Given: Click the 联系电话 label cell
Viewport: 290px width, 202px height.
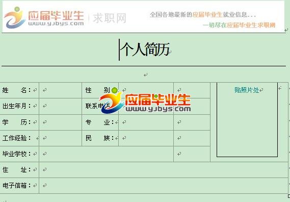Looking at the screenshot, I should click(100, 106).
